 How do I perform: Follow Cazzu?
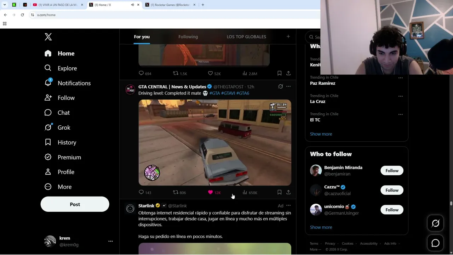point(392,190)
